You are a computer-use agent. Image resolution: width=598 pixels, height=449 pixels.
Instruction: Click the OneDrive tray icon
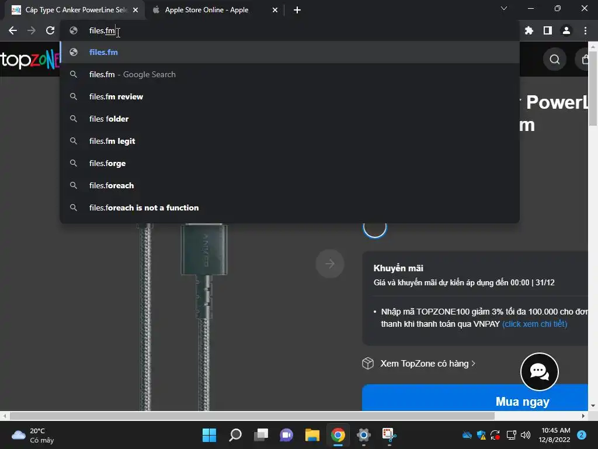pyautogui.click(x=467, y=435)
